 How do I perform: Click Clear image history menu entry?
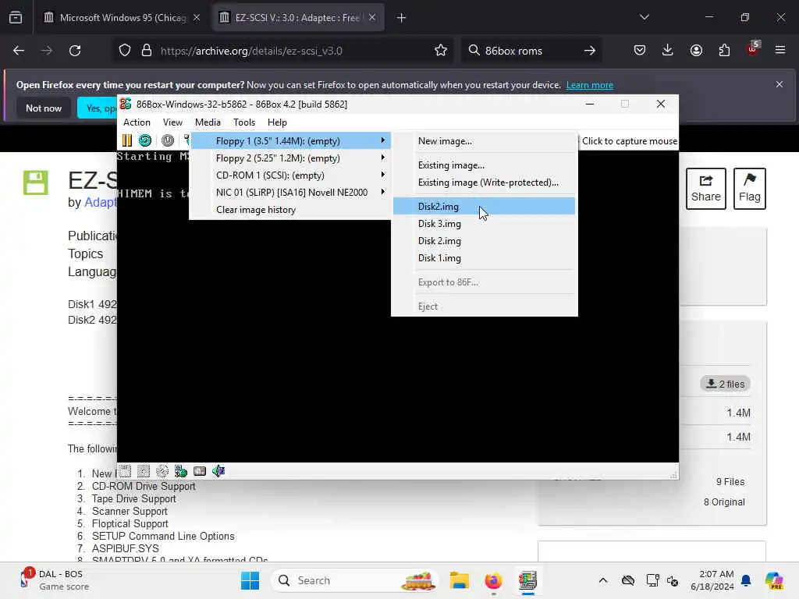[x=291, y=210]
